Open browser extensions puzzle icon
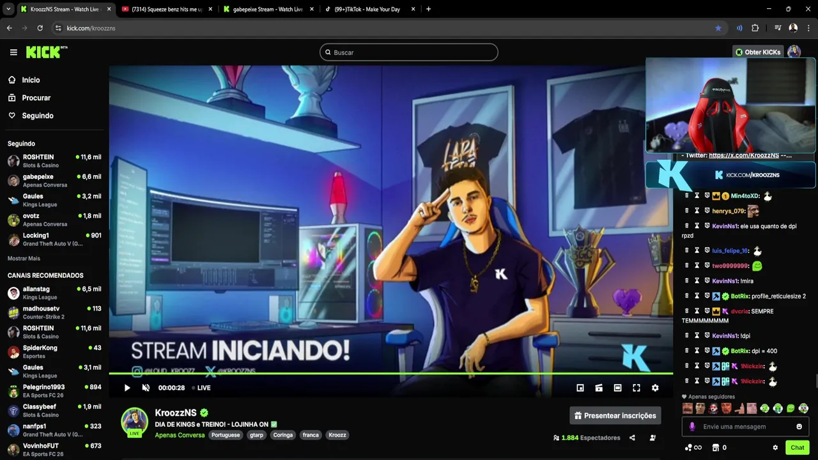This screenshot has height=460, width=818. (x=755, y=28)
